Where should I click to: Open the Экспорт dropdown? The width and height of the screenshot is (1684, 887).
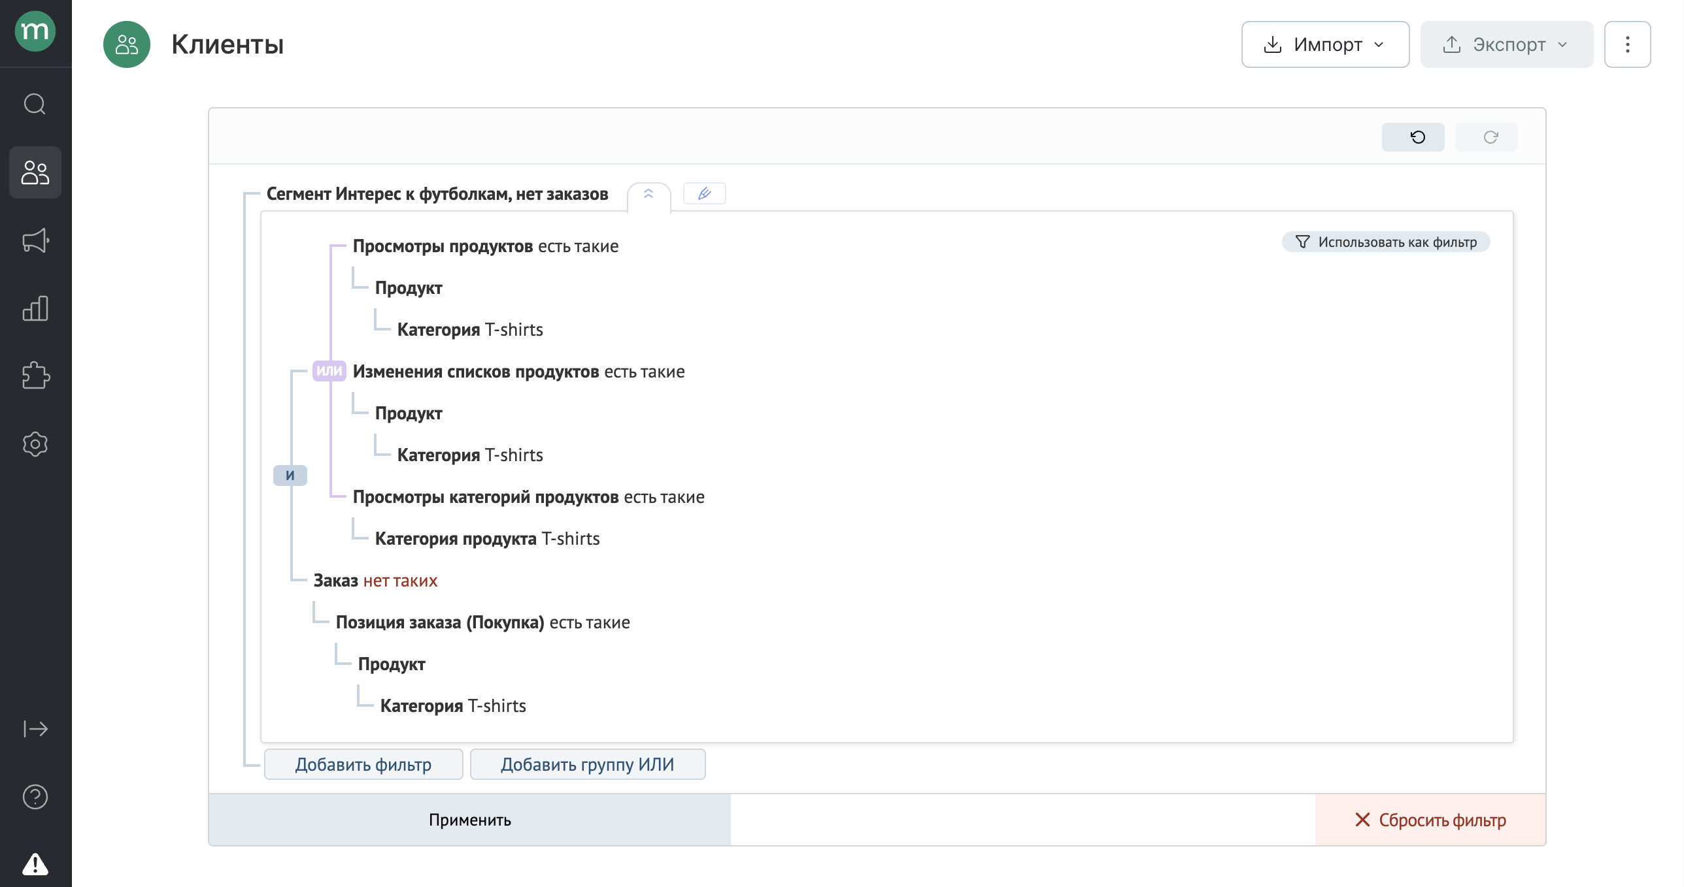[1506, 44]
